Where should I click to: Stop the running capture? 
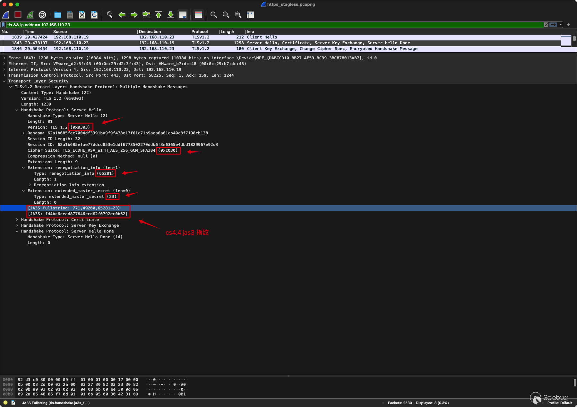18,15
